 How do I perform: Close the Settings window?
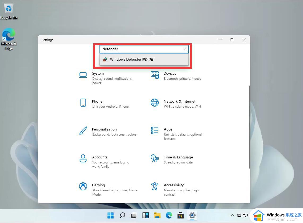(244, 40)
